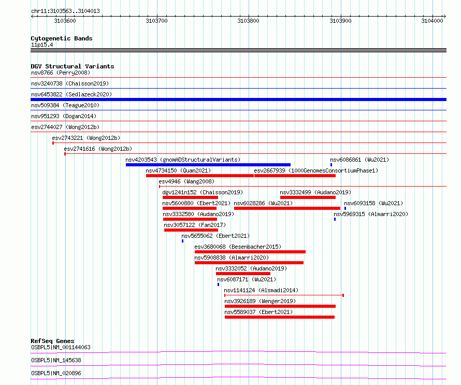Click the red nsv3332052 (Audano2019) bar
461x385 pixels.
(243, 274)
